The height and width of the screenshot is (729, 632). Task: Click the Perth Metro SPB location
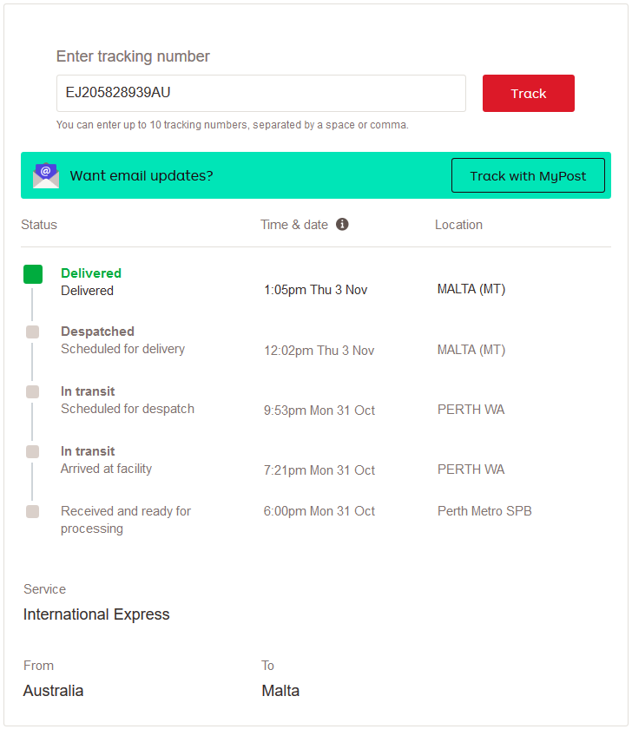(484, 511)
